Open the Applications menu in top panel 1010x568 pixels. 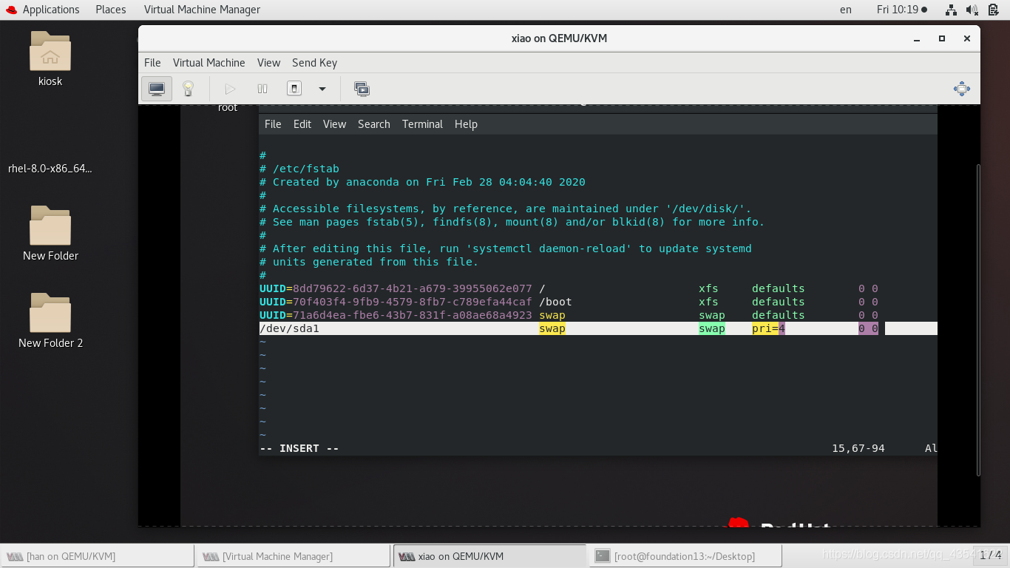tap(42, 10)
